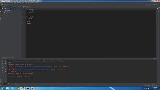The height and width of the screenshot is (90, 160).
Task: Place cursor on the 'def fudge():' line
Action: point(30,17)
